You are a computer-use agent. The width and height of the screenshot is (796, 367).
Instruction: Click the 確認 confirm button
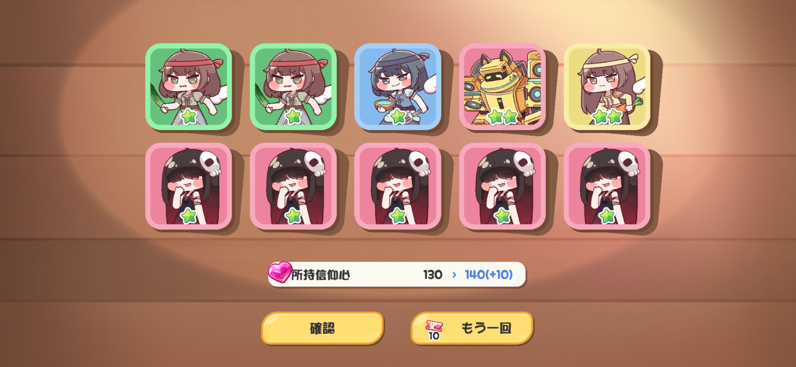[x=322, y=328]
